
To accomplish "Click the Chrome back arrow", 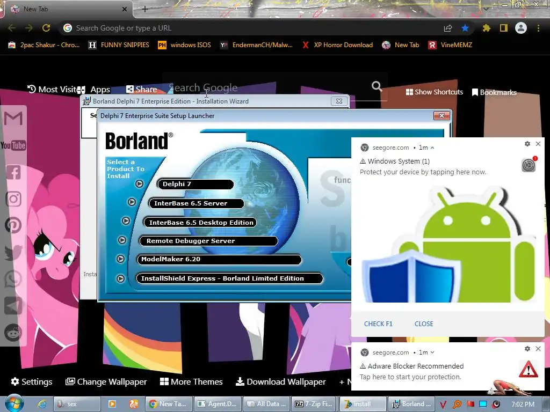I will coord(12,28).
